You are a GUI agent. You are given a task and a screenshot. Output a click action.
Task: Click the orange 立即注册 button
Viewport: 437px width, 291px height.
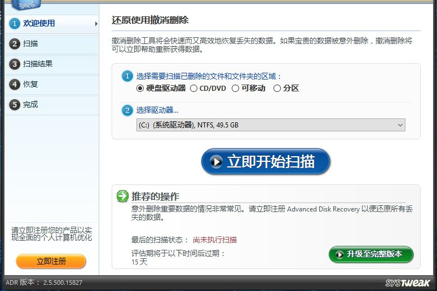51,261
